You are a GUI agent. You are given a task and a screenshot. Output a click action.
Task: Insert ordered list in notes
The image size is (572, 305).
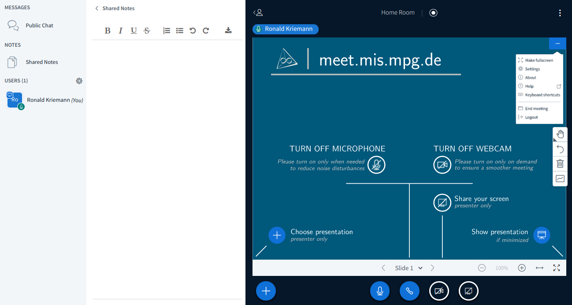pos(167,30)
